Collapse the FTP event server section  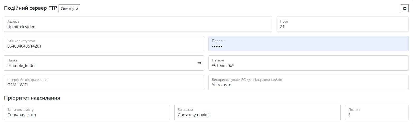point(405,8)
